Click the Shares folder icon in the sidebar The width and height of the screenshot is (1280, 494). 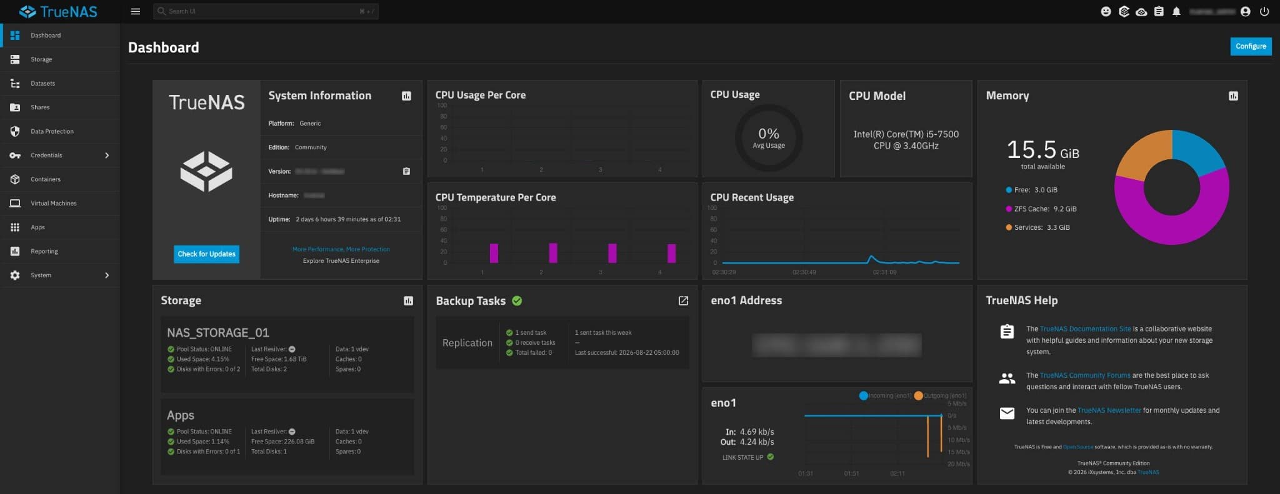click(x=15, y=107)
